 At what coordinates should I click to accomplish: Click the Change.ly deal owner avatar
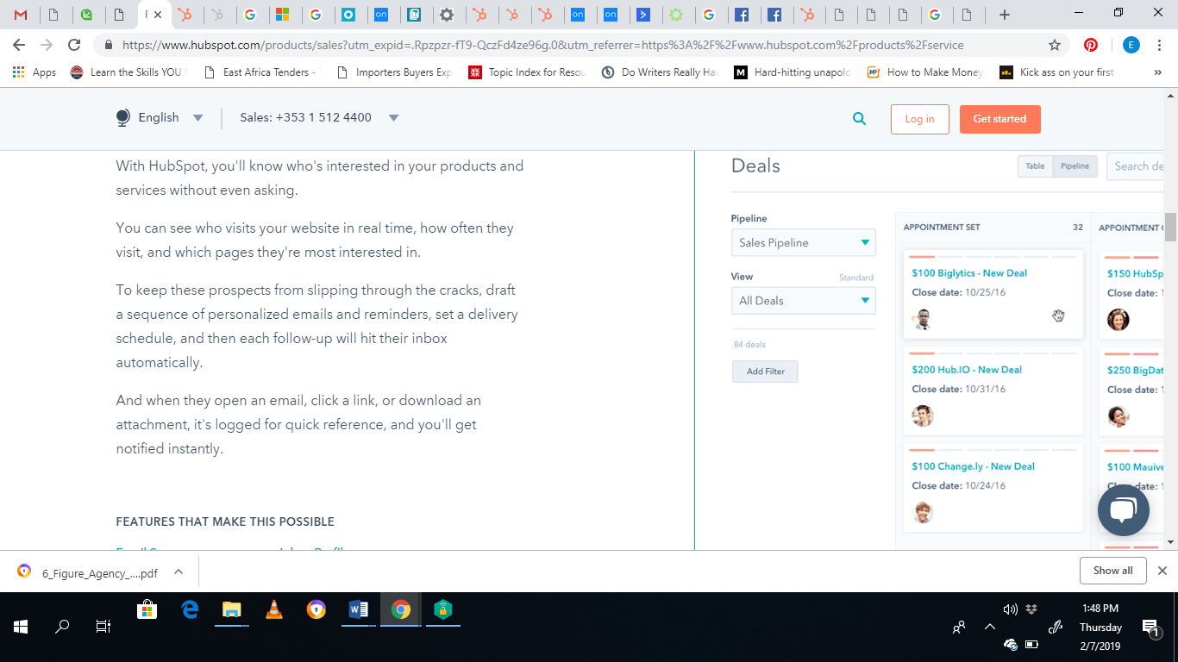pos(923,512)
